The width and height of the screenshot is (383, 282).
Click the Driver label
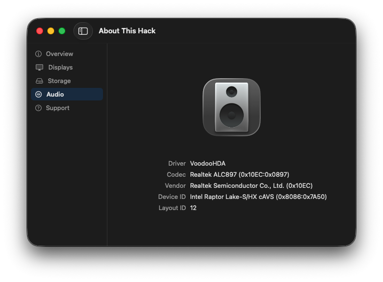click(x=177, y=163)
